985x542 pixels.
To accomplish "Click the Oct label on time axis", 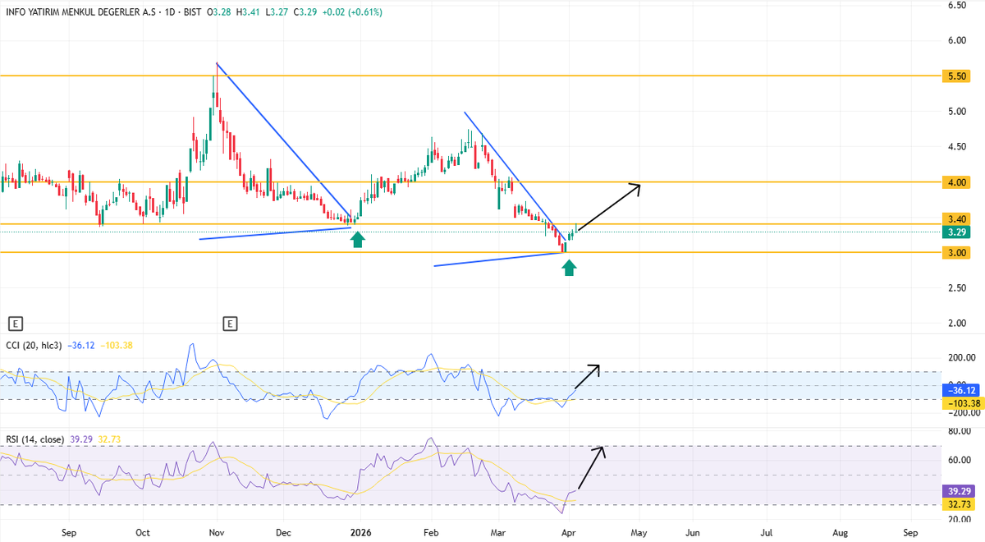I will click(x=144, y=533).
